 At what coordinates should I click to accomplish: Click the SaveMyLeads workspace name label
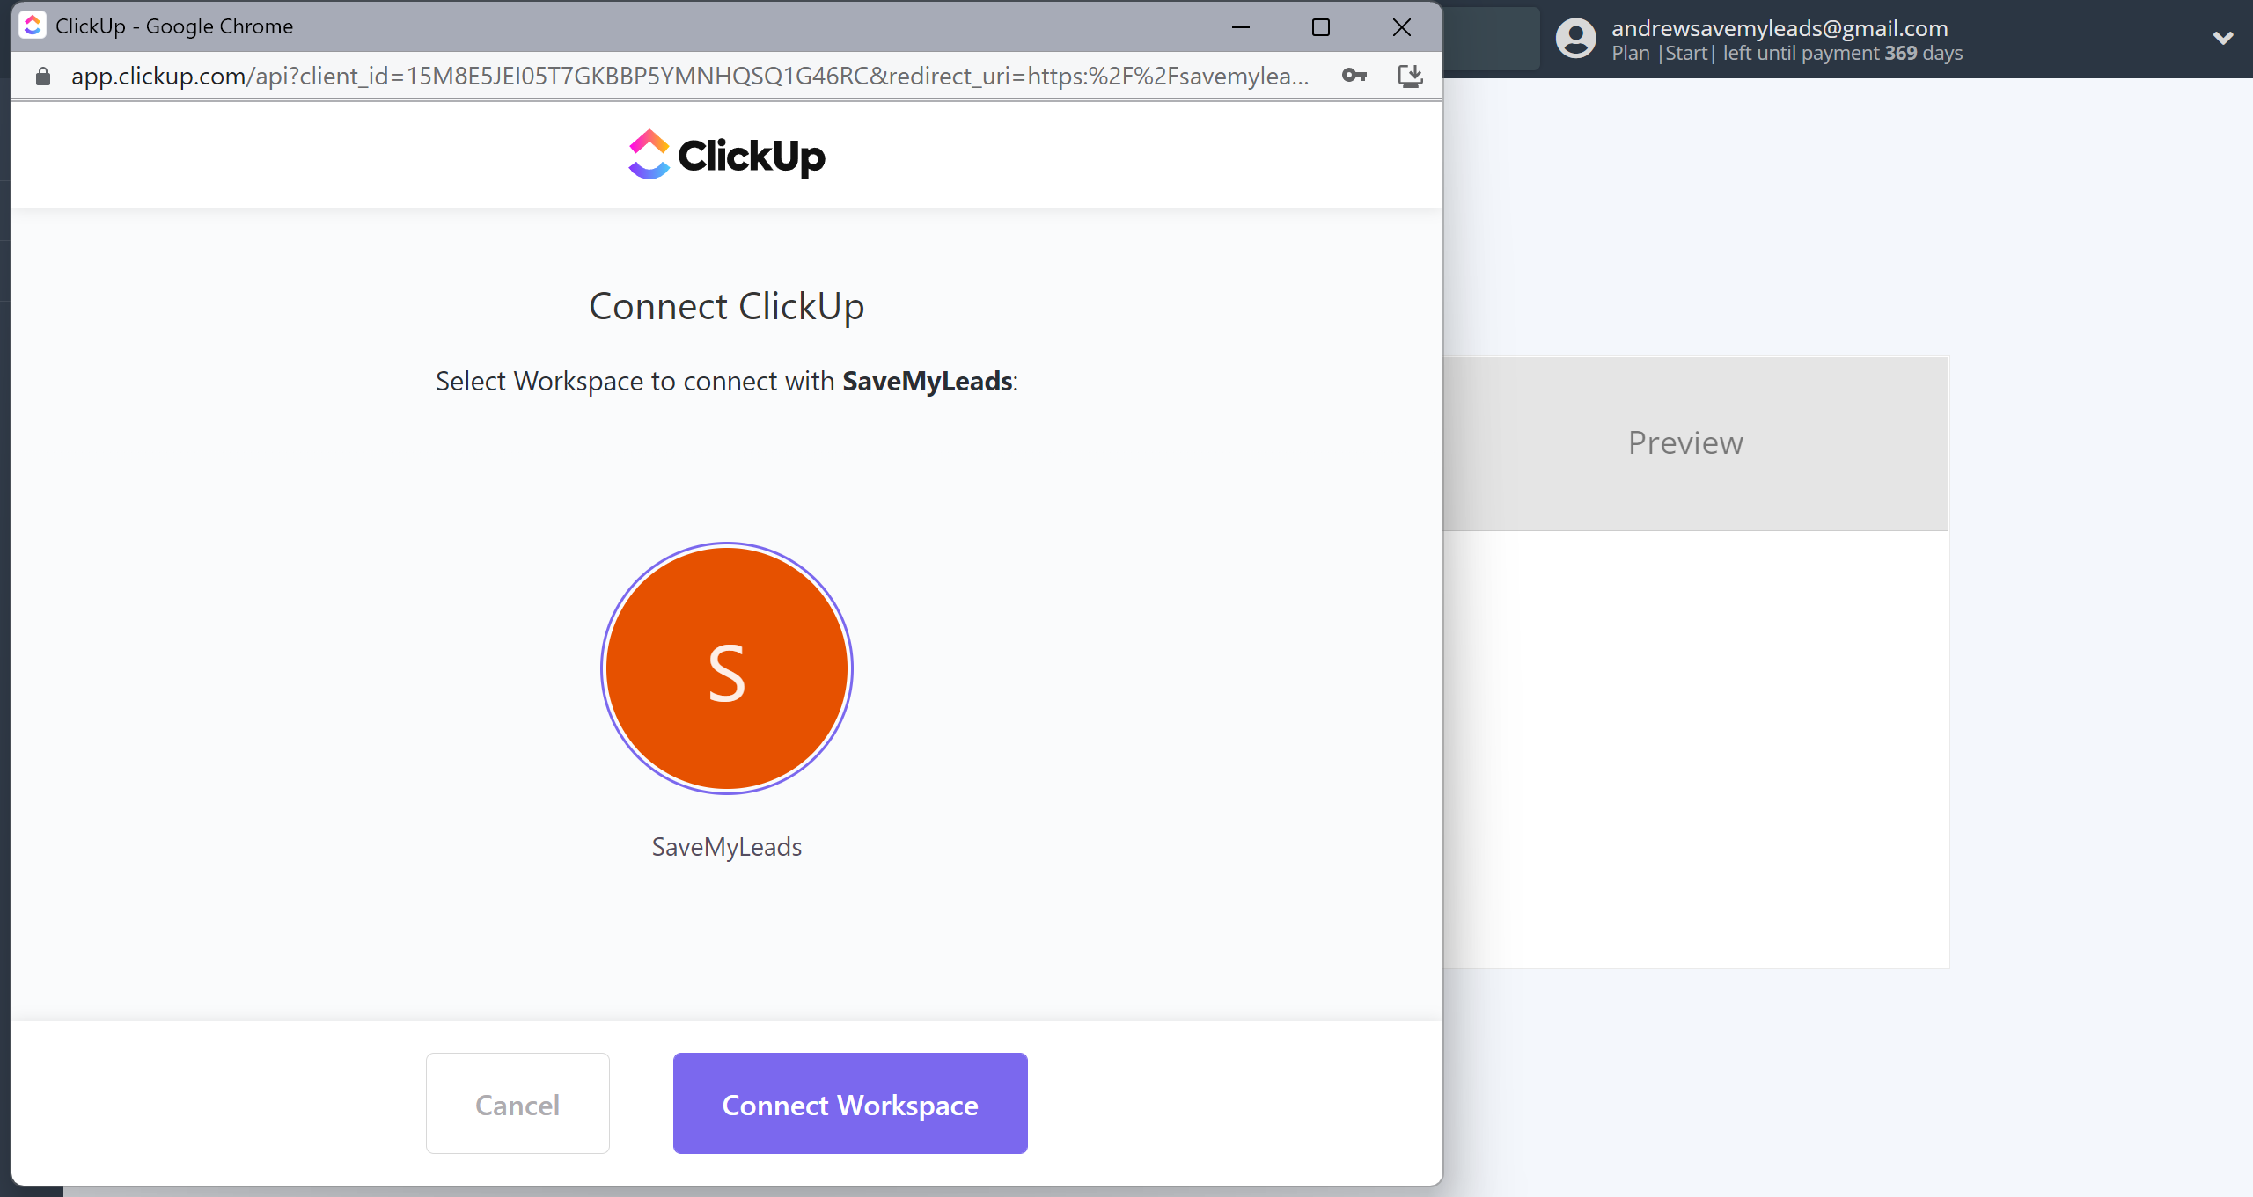pos(727,847)
